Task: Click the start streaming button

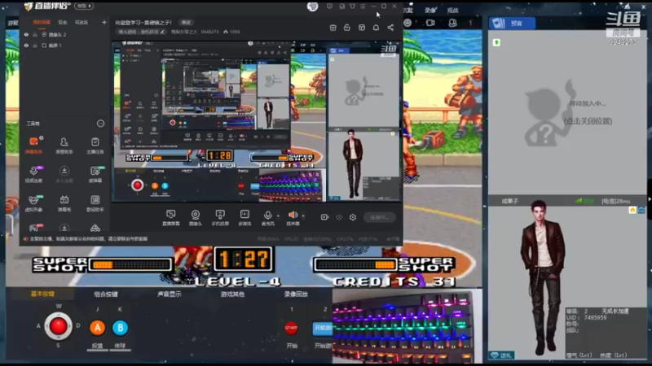Action: pyautogui.click(x=379, y=217)
